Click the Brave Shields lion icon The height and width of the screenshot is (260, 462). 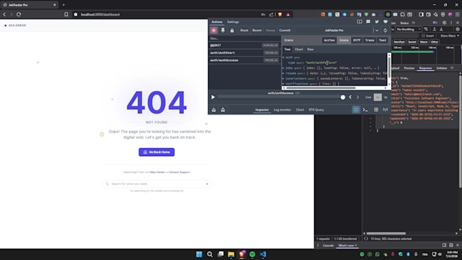280,14
